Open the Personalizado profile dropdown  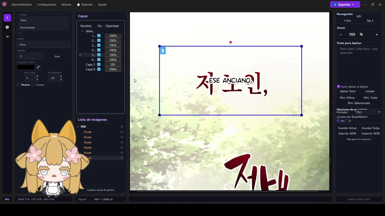click(x=44, y=28)
